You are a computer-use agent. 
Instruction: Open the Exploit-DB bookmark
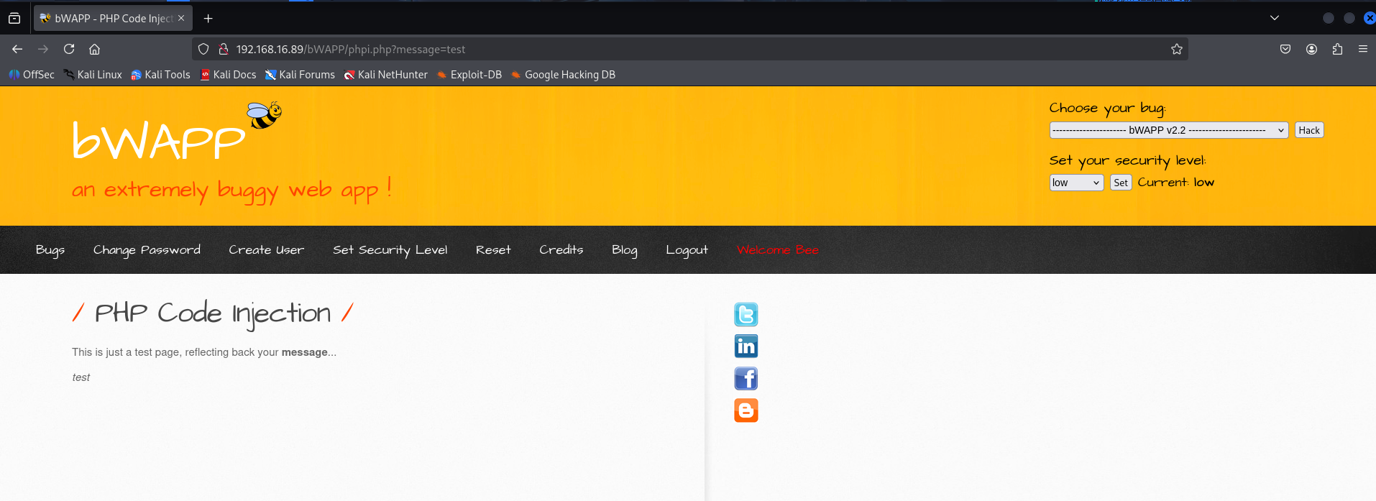[x=469, y=75]
